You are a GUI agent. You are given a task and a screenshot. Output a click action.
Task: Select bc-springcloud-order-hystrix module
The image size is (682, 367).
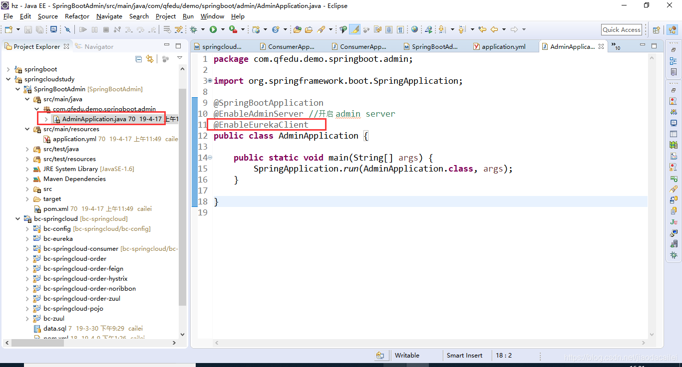coord(80,279)
